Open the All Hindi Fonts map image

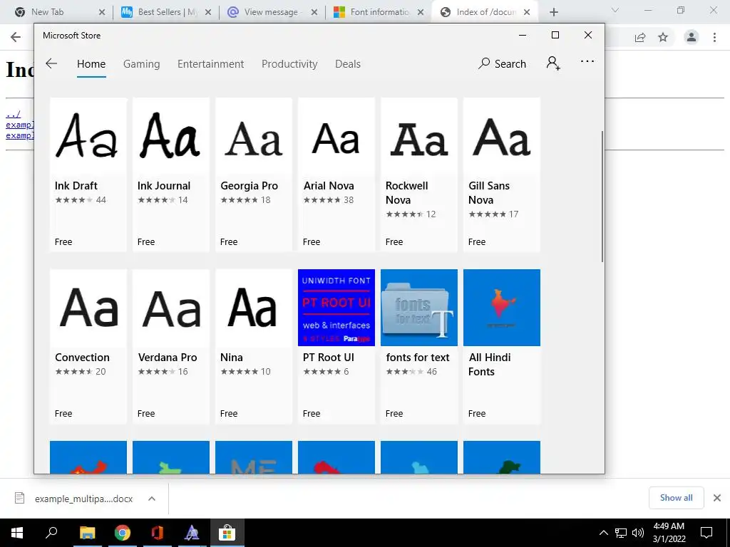[502, 308]
